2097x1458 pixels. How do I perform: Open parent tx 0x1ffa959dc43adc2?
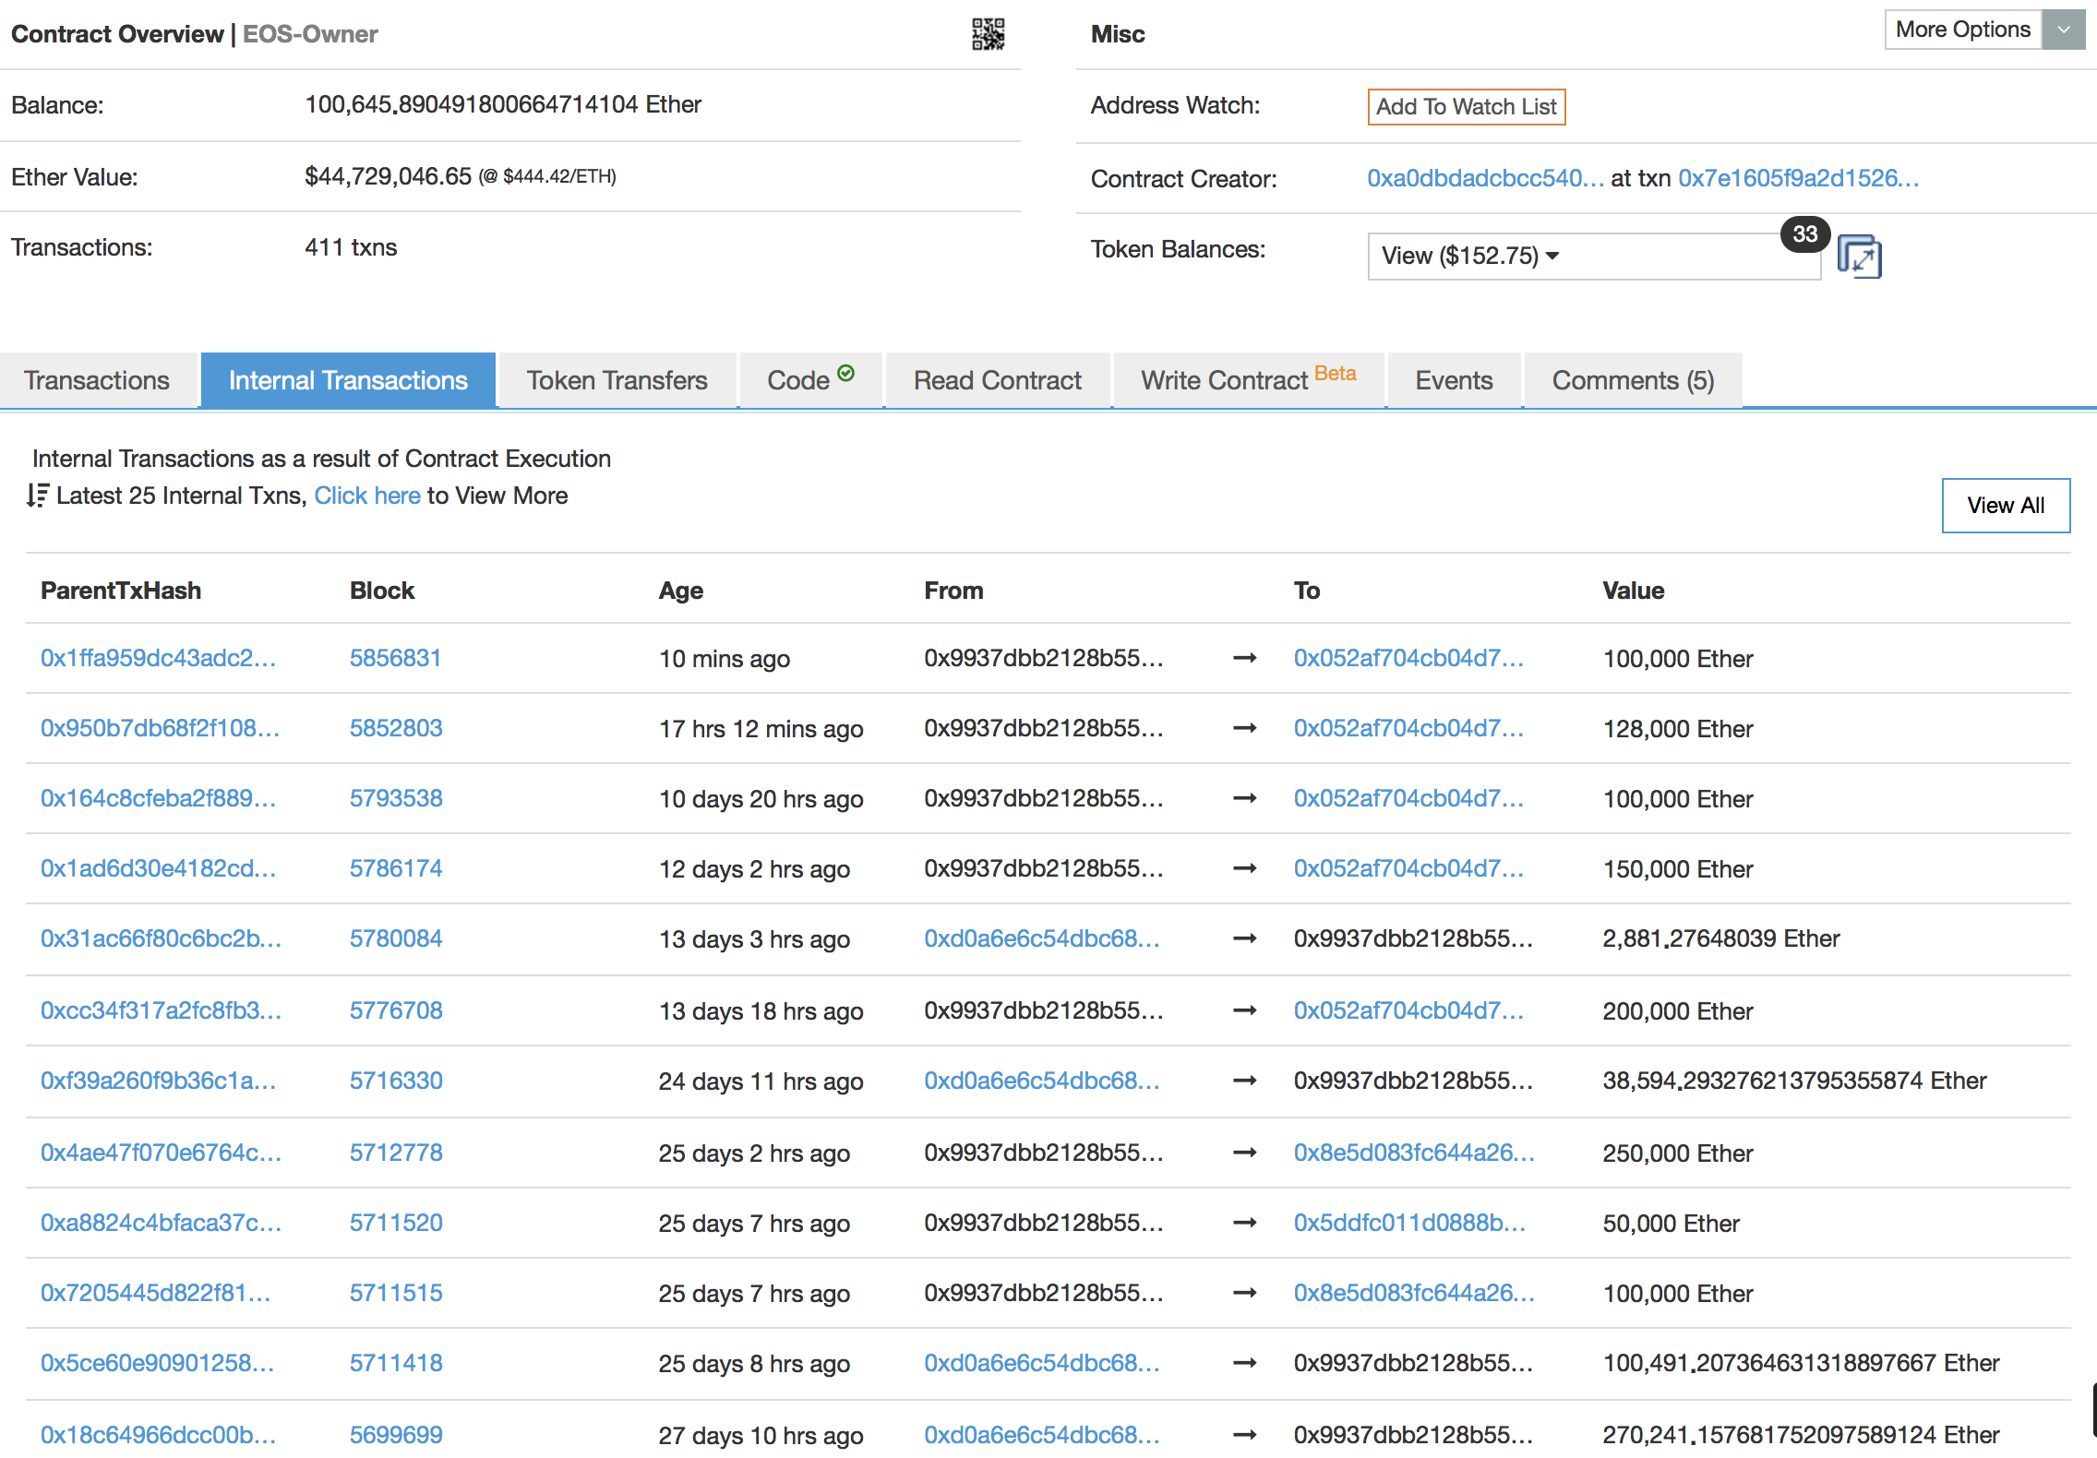click(x=158, y=658)
